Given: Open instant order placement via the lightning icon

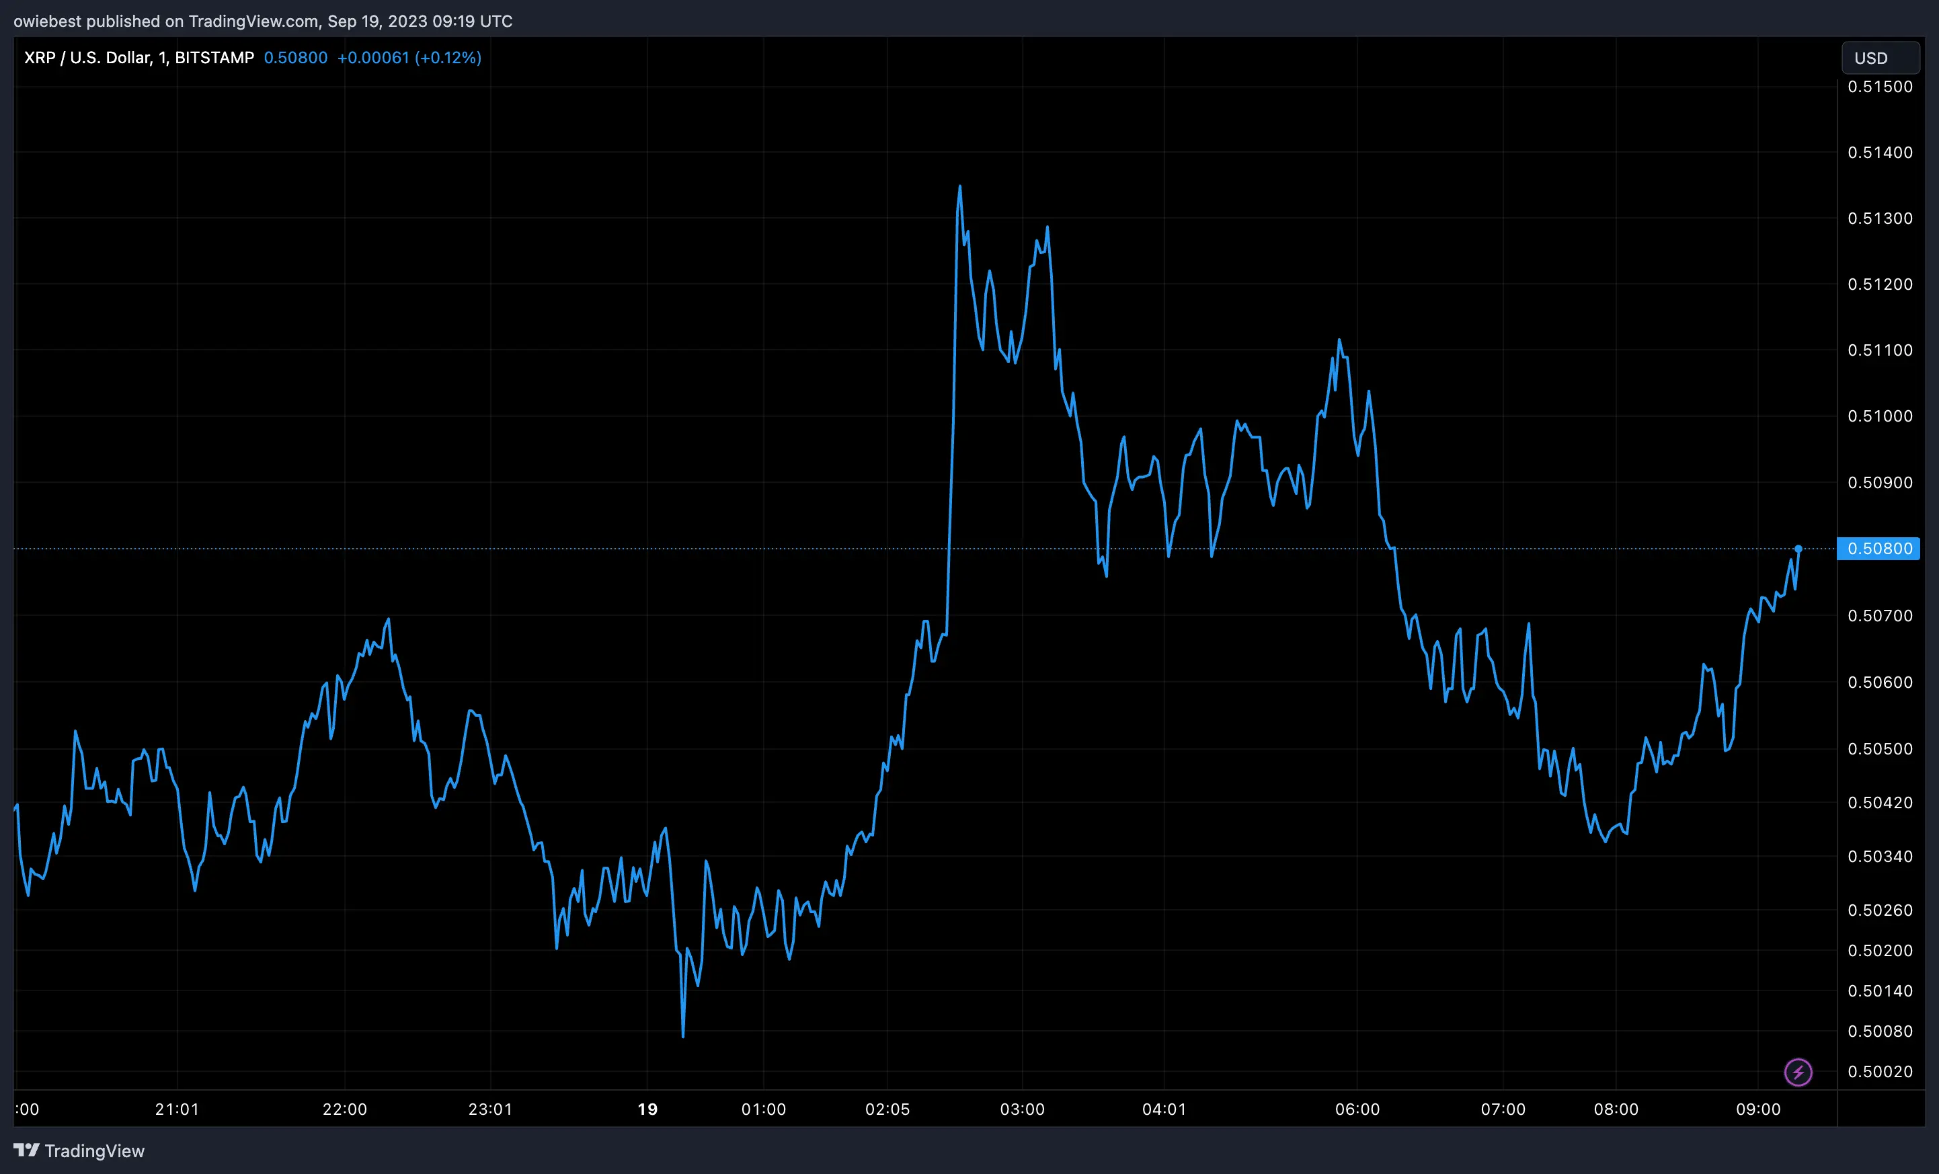Looking at the screenshot, I should (1798, 1072).
